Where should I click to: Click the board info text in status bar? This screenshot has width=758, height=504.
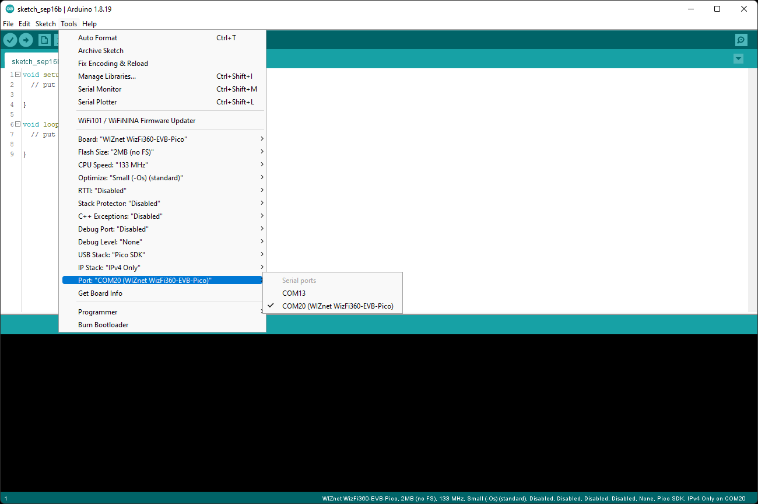[534, 499]
